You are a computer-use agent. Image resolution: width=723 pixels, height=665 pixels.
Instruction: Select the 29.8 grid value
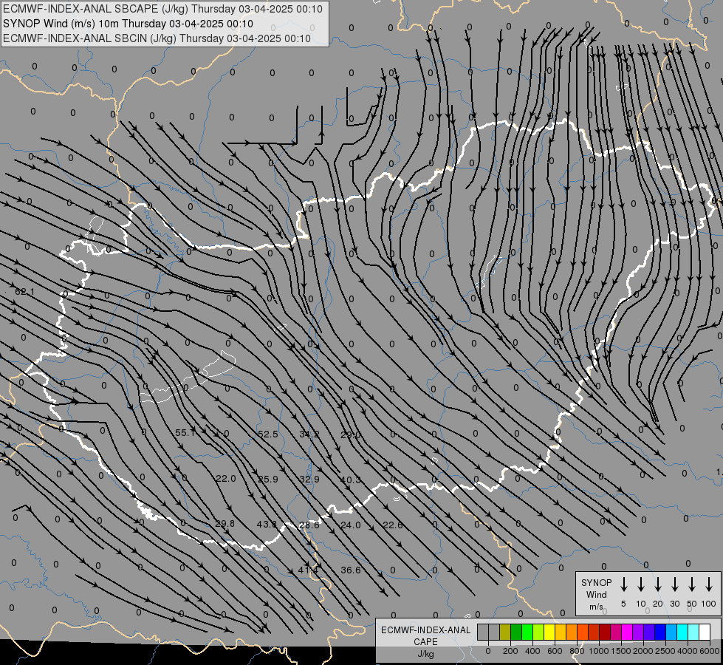coord(225,524)
